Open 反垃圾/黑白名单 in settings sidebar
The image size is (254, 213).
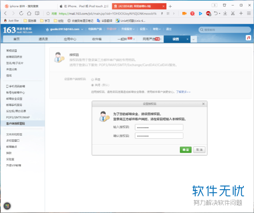pos(16,111)
